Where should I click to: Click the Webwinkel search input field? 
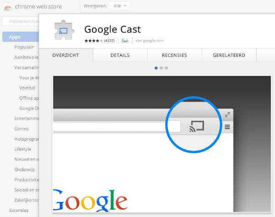click(21, 21)
